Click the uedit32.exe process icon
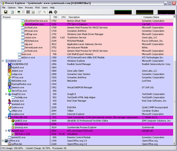The width and height of the screenshot is (177, 151). pos(13,121)
